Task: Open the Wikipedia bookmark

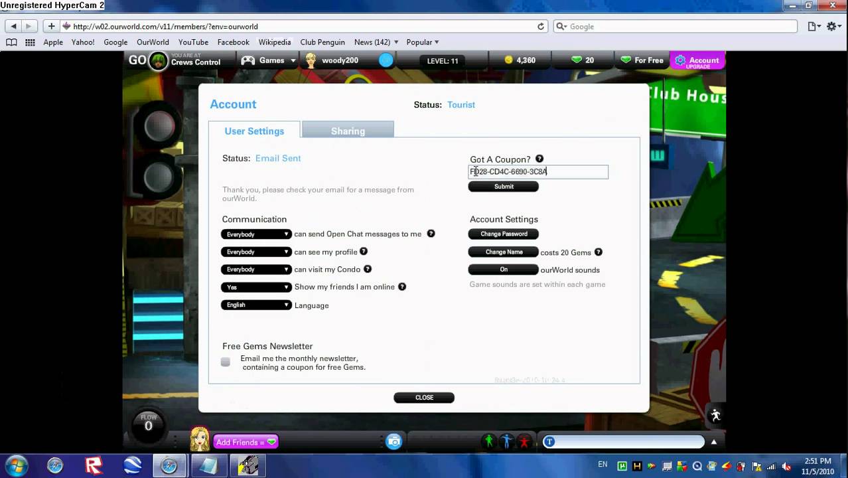Action: click(275, 42)
